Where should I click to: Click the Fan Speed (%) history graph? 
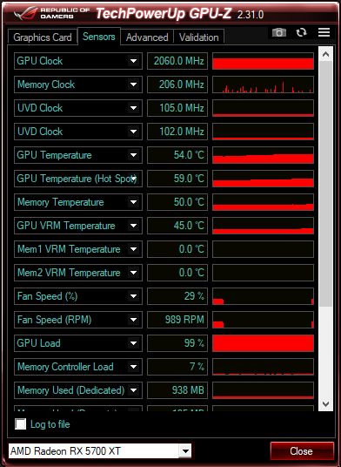click(x=263, y=296)
